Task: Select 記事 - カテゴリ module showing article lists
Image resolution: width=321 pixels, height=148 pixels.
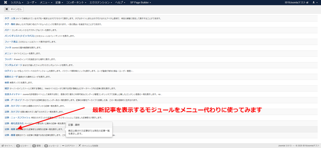Action: click(x=12, y=106)
